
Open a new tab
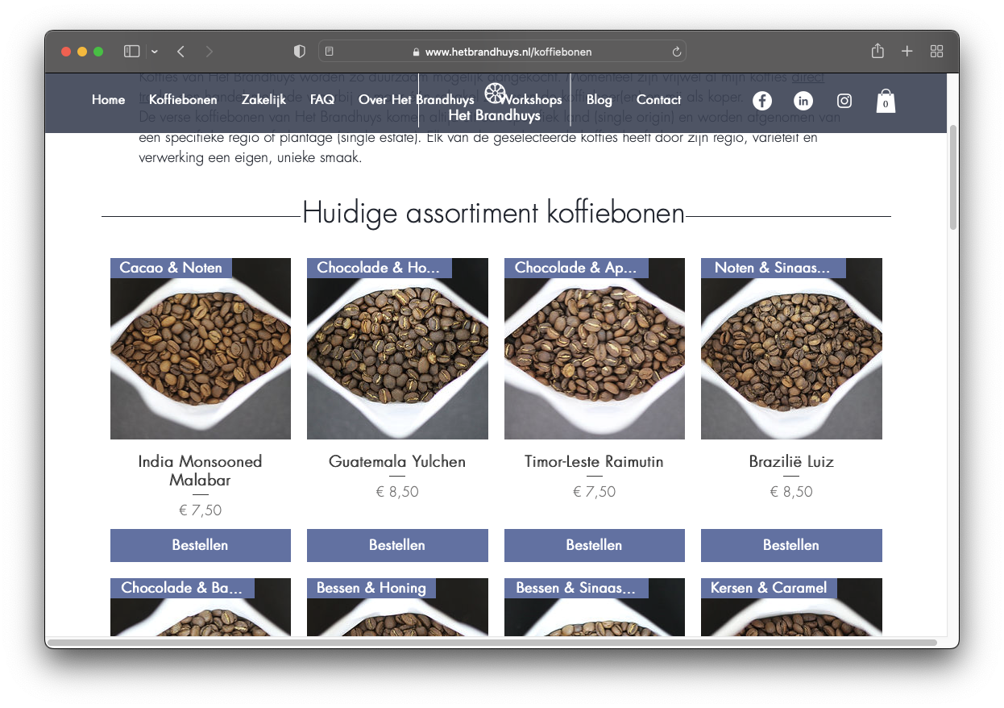pos(907,52)
